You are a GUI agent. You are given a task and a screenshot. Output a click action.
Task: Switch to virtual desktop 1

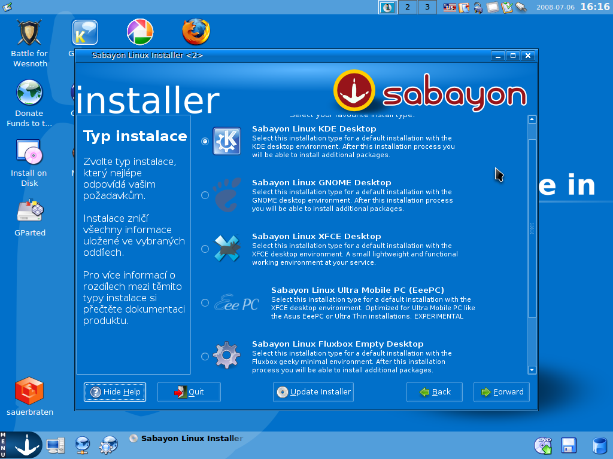pos(388,7)
